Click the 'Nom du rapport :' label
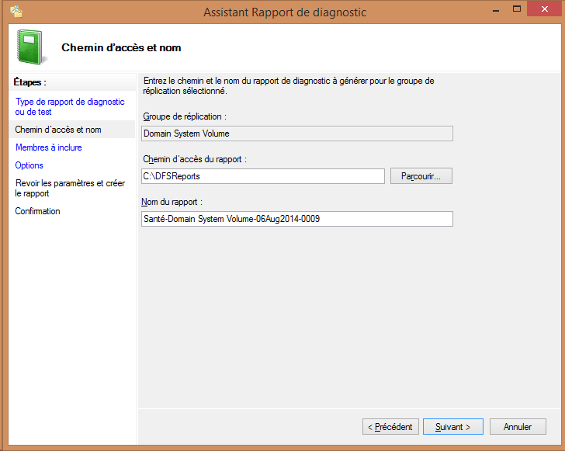565x451 pixels. [173, 202]
